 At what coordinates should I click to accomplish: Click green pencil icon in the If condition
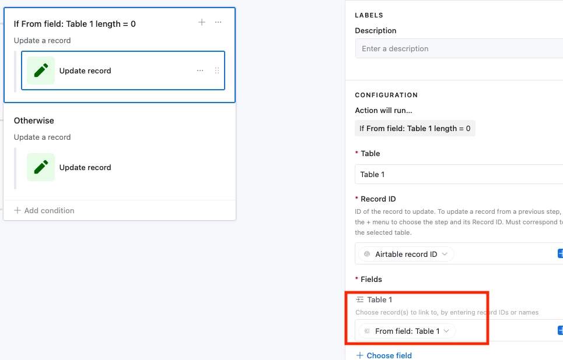(x=41, y=70)
